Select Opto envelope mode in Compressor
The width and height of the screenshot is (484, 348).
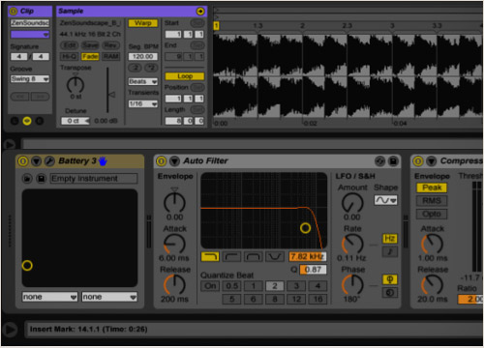(x=432, y=214)
